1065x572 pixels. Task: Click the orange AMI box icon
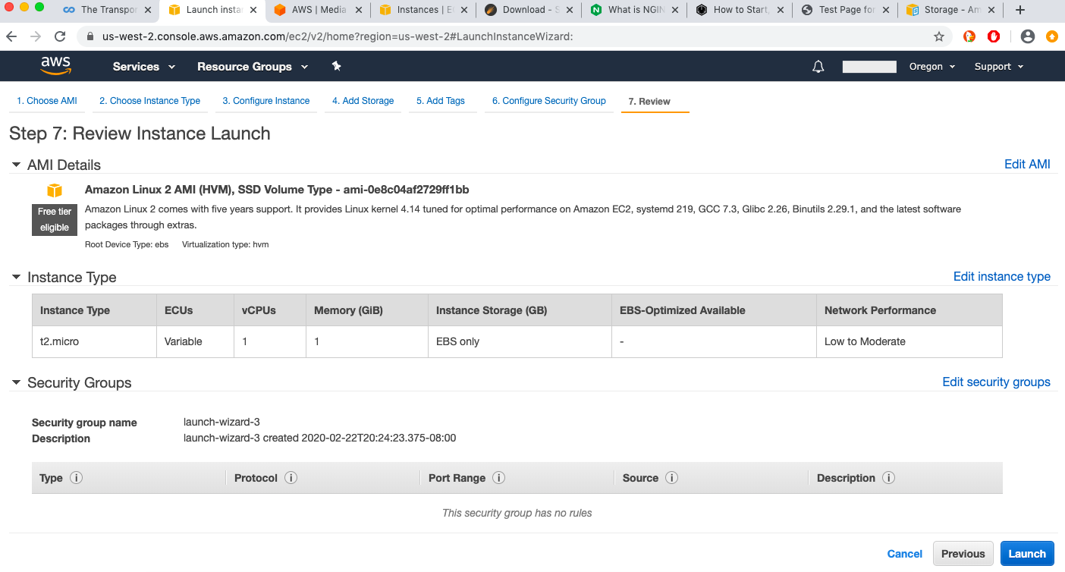pyautogui.click(x=54, y=190)
